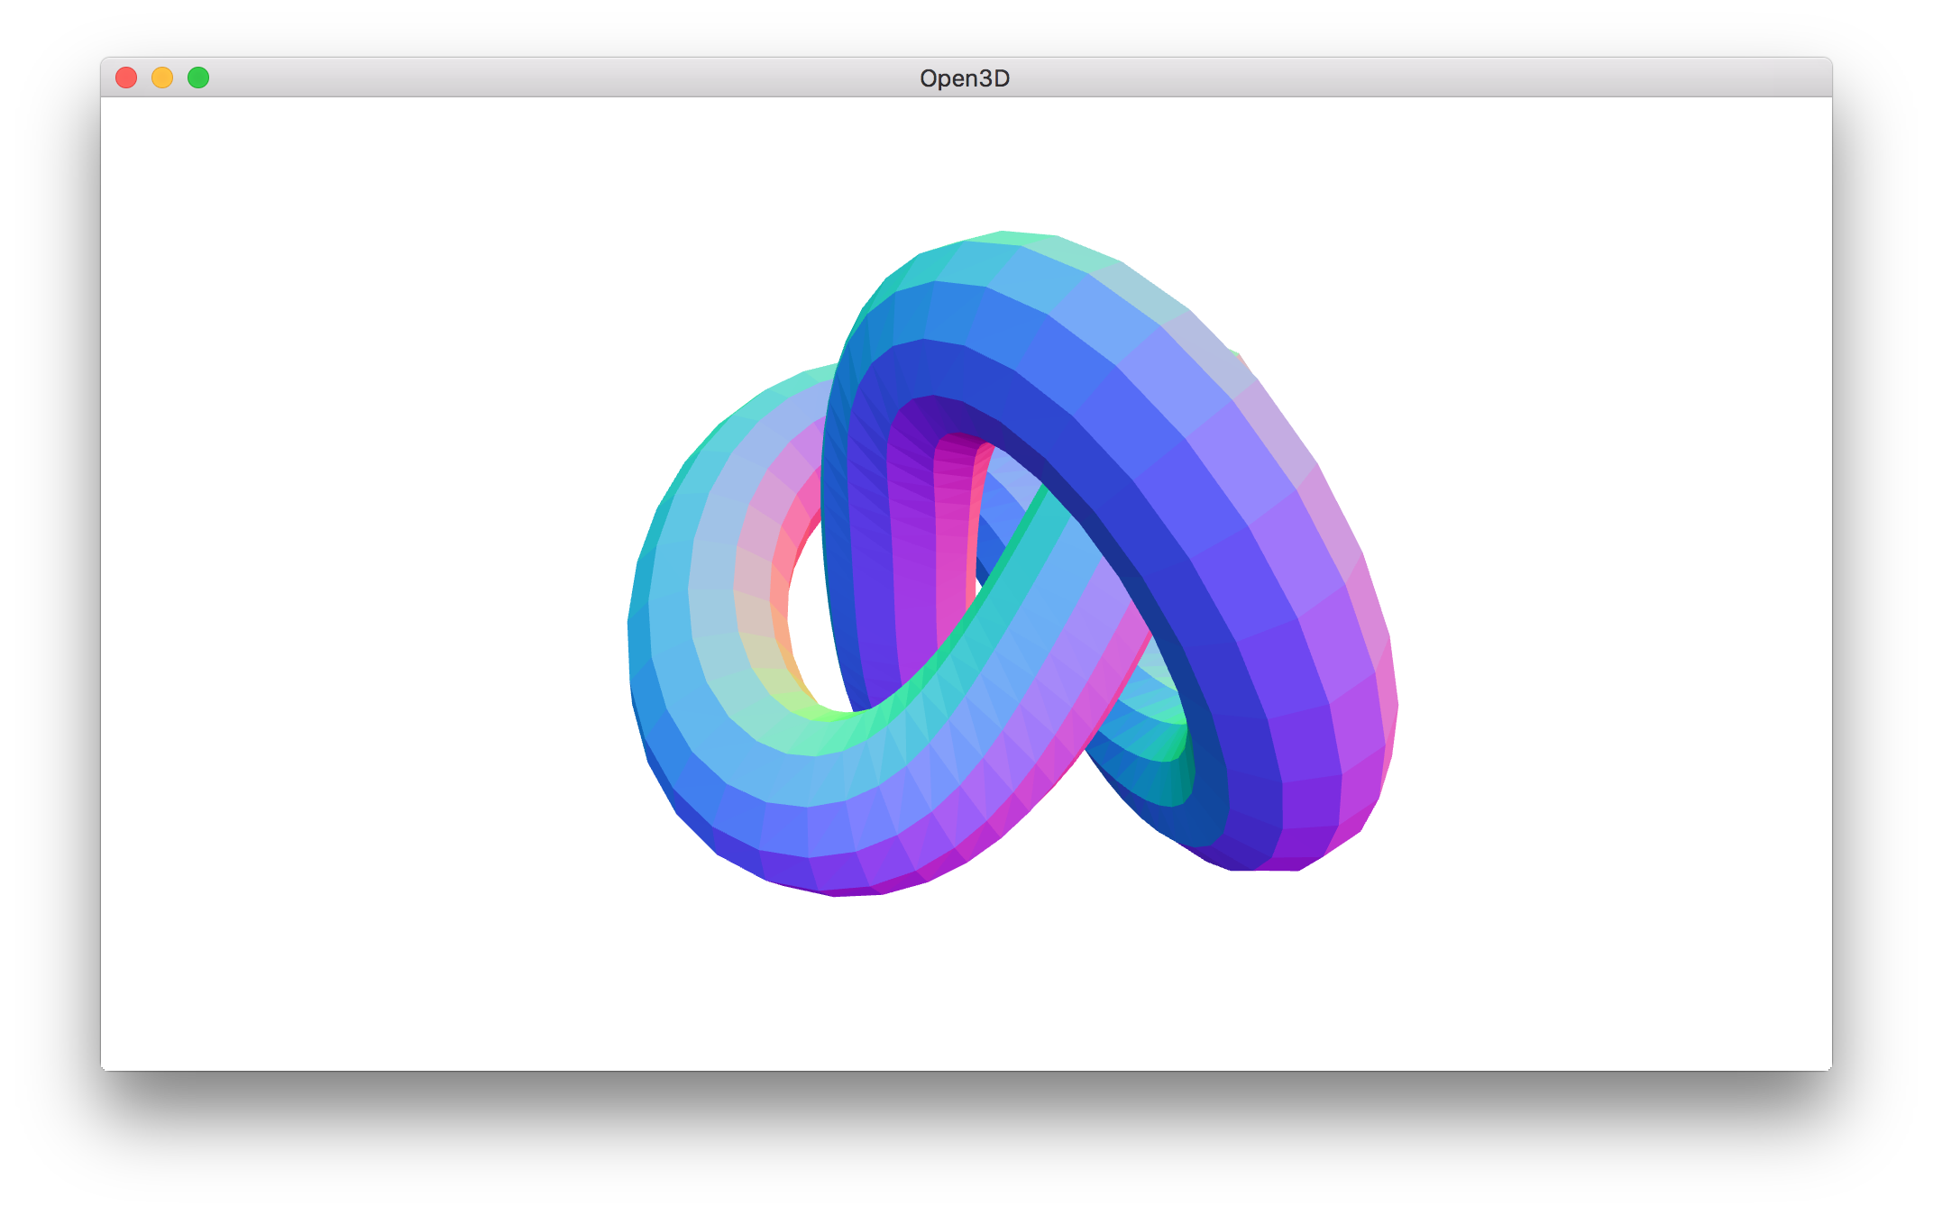Click the yellow minimize window button

[x=162, y=78]
